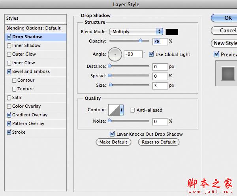Open the Contour picker dropdown arrow

tap(122, 110)
